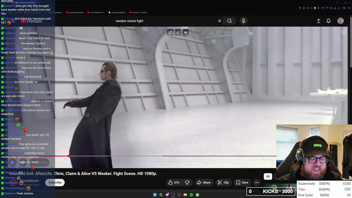352x198 pixels.
Task: Click the 'Kick Subs:' stats label
Action: pos(306,195)
